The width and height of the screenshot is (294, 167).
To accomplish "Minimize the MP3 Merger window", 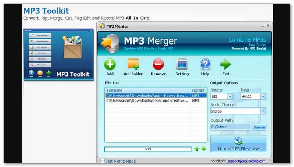I will point(263,26).
